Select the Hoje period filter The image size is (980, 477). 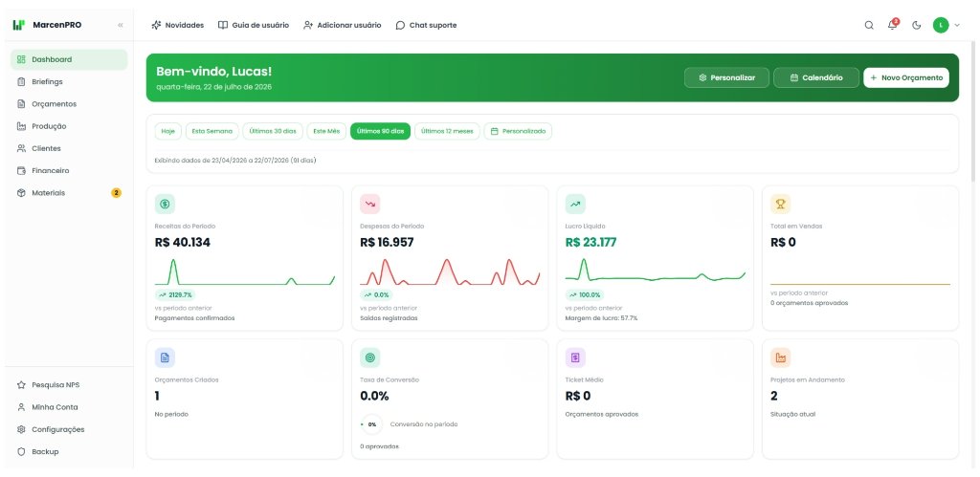point(168,131)
